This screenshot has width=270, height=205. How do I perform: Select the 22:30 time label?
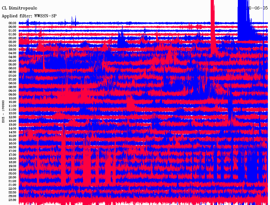tap(12, 192)
